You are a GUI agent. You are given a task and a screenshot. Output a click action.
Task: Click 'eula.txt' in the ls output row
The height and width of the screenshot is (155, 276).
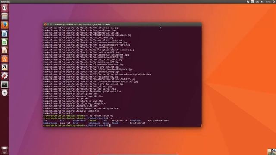pos(65,123)
